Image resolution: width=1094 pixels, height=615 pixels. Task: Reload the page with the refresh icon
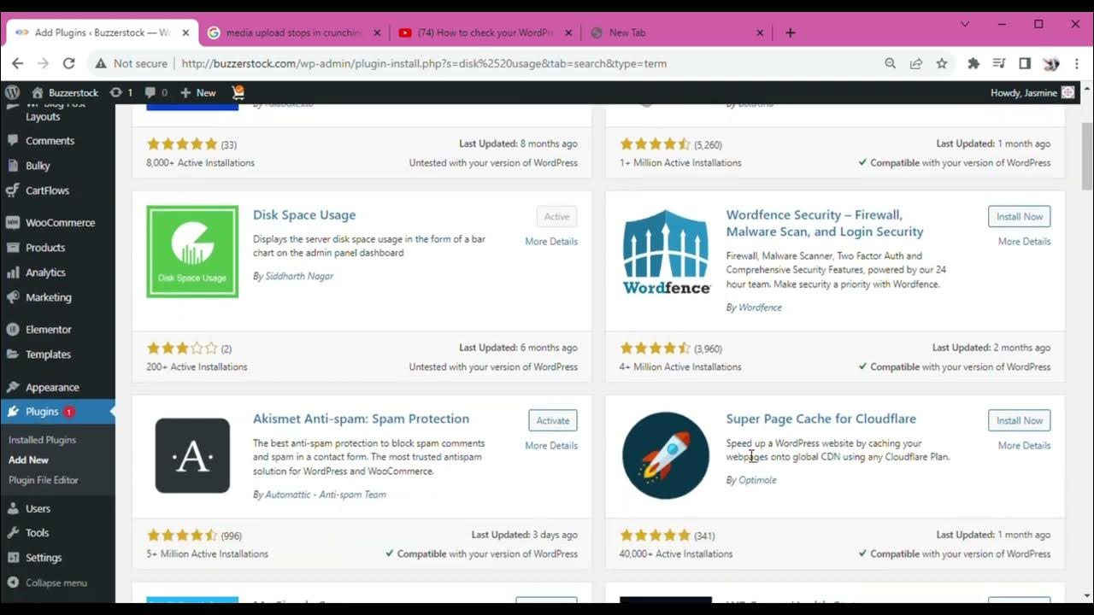69,63
